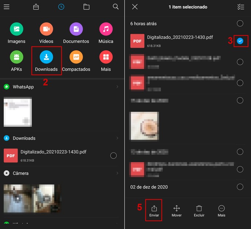Tap the selected PDF icon in right panel
Viewport: 251px width, 229px height.
point(137,41)
